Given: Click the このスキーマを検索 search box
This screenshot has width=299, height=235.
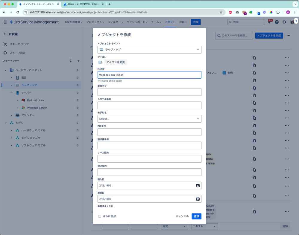Looking at the screenshot, I should pyautogui.click(x=234, y=36).
